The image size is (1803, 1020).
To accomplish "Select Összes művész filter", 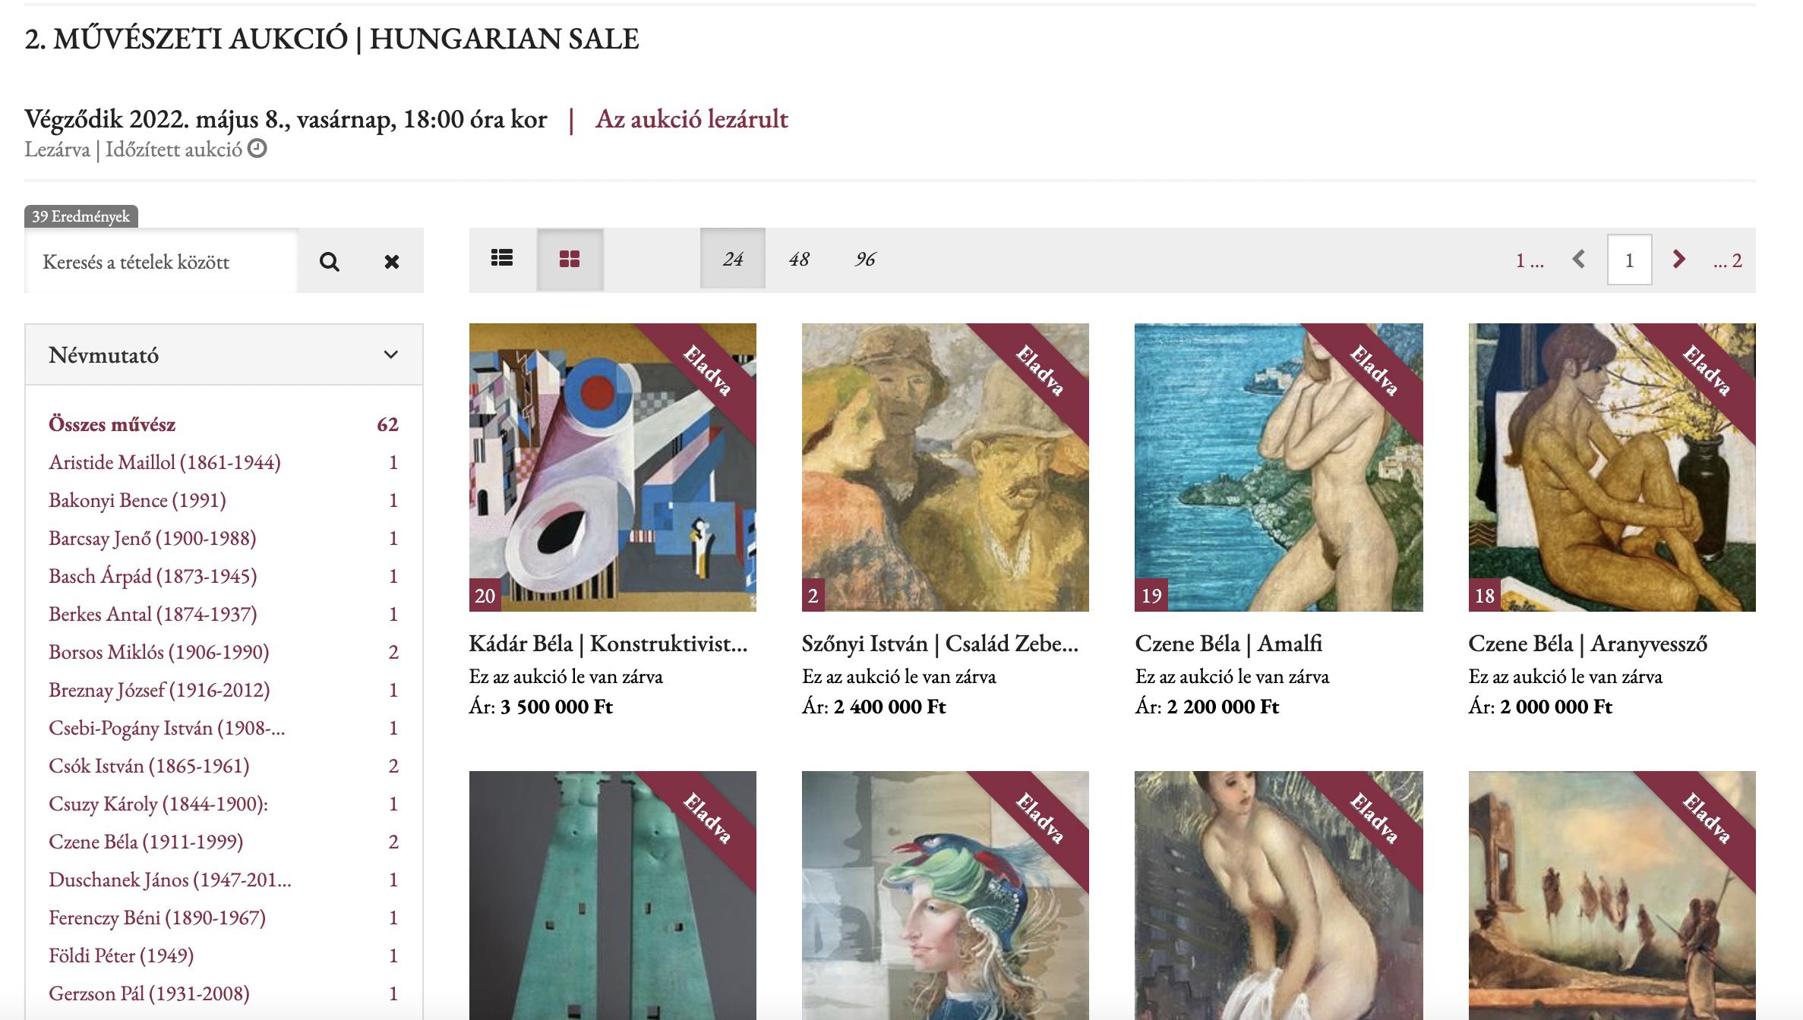I will (112, 424).
